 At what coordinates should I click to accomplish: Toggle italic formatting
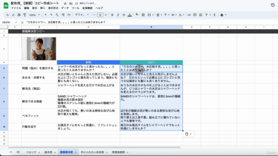click(x=118, y=15)
